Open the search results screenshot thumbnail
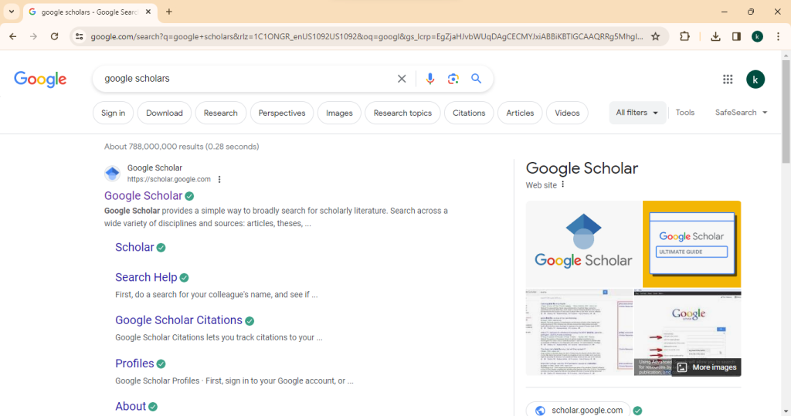 (579, 333)
